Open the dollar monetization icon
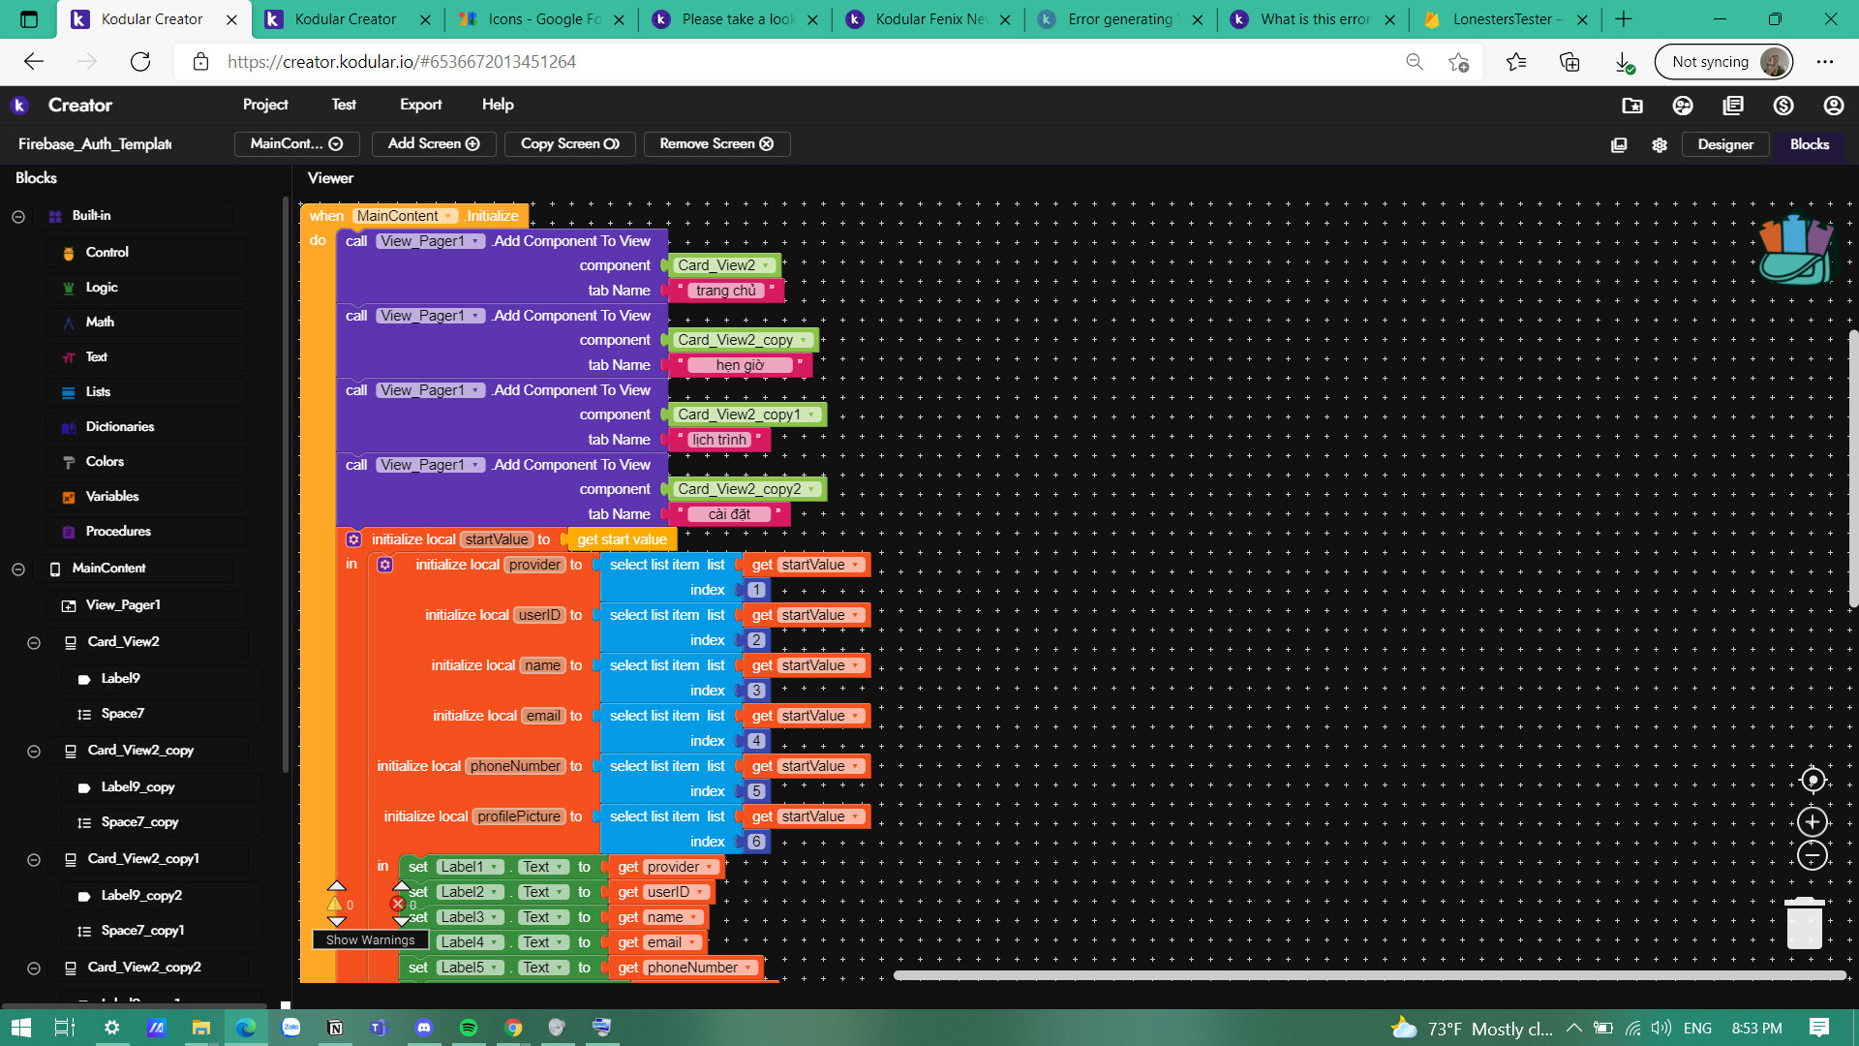Screen dimensions: 1859x1046 (x=1783, y=106)
